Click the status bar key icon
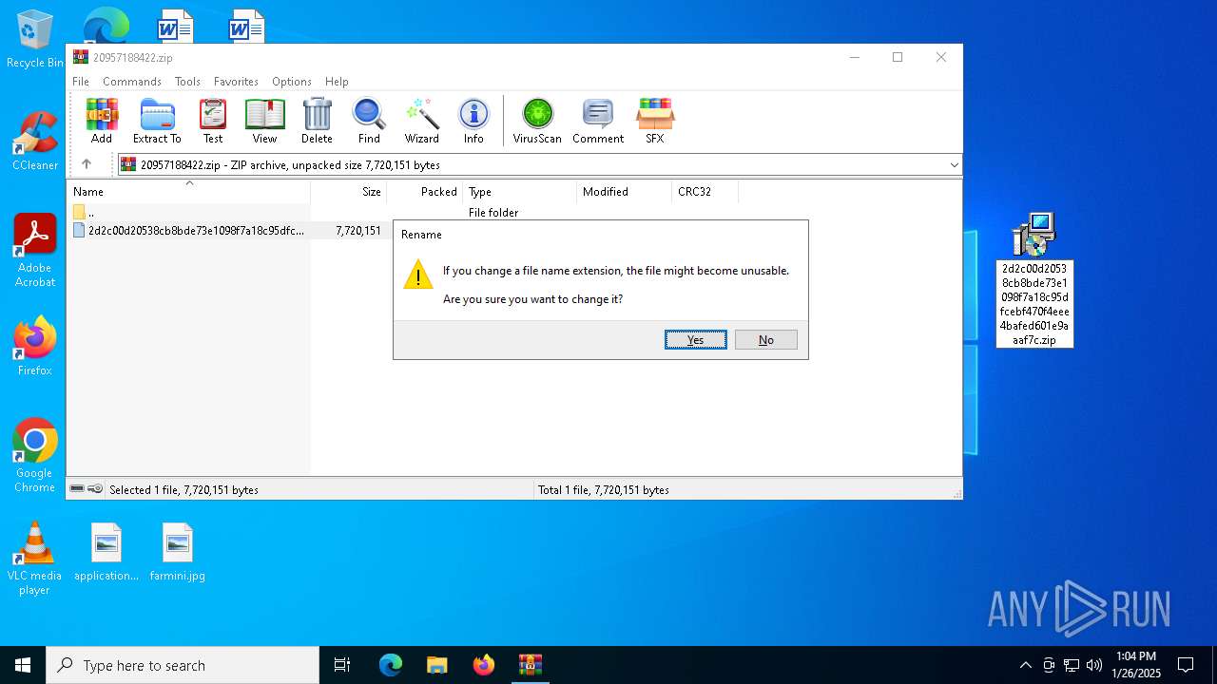1217x684 pixels. pyautogui.click(x=95, y=489)
